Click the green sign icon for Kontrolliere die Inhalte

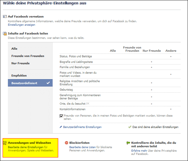(128, 143)
